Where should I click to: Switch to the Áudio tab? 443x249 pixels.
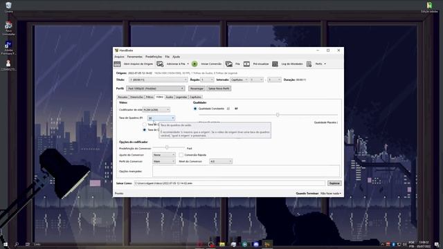pos(169,97)
